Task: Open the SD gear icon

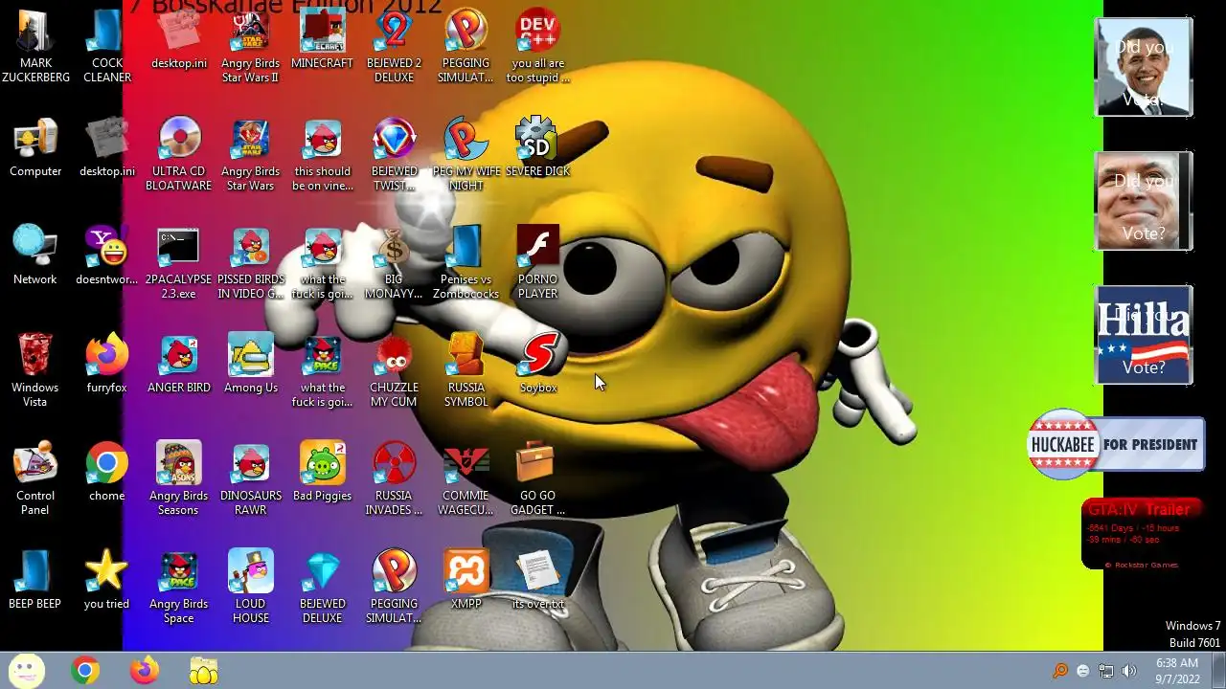Action: point(538,147)
